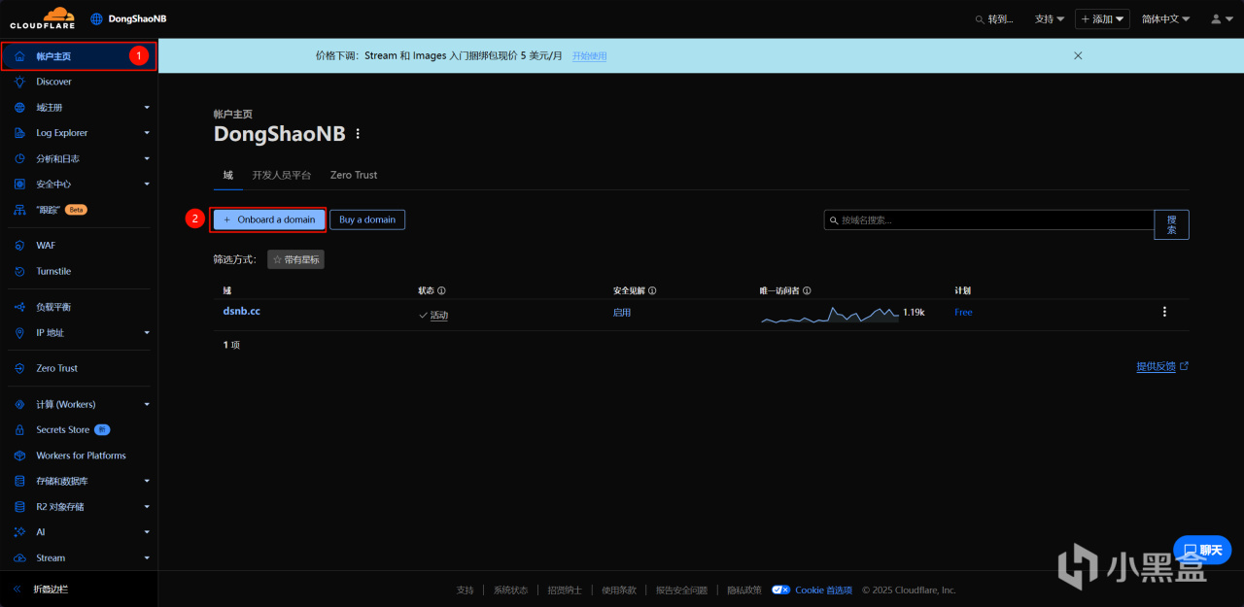Switch to the 开发人员平台 tab

pyautogui.click(x=282, y=175)
